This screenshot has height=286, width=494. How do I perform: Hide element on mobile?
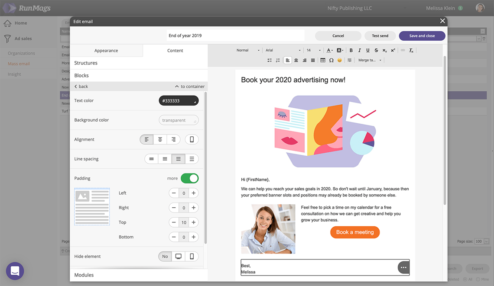click(192, 257)
